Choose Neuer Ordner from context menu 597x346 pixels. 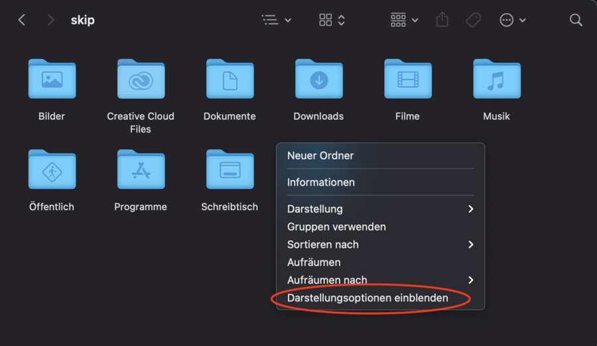point(380,155)
